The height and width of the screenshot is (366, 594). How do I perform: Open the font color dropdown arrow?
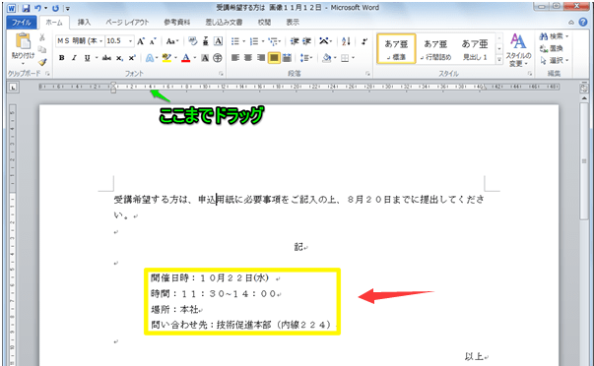(x=195, y=58)
